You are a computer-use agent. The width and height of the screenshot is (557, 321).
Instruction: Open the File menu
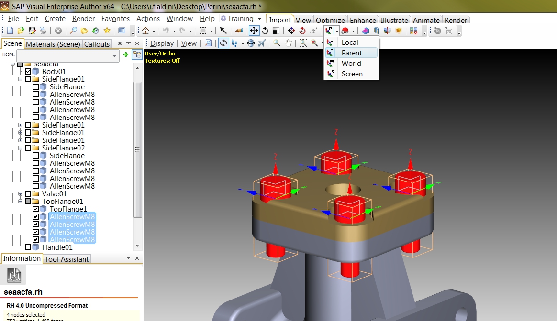pyautogui.click(x=13, y=19)
